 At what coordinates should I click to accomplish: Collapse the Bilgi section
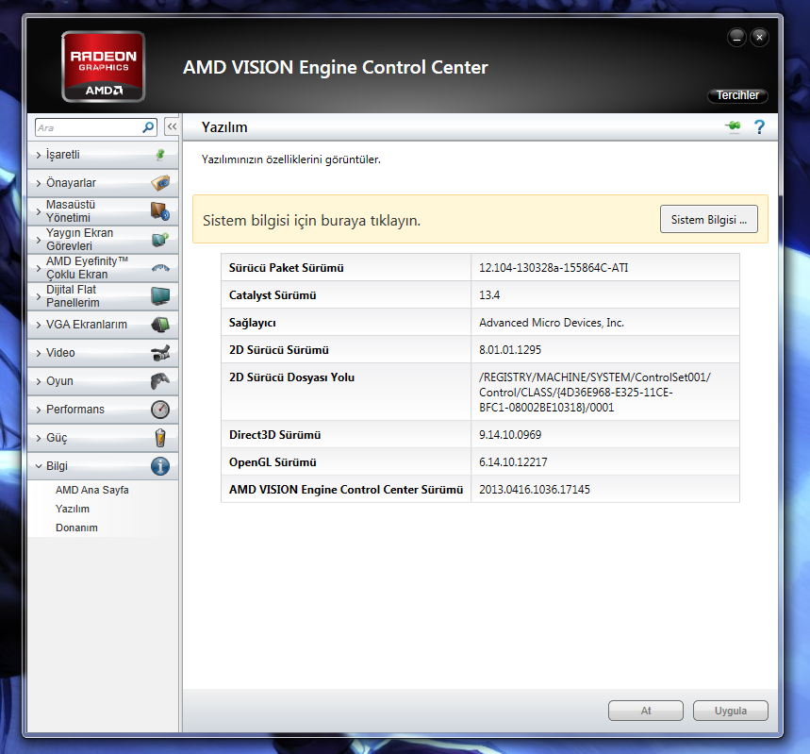(x=39, y=466)
